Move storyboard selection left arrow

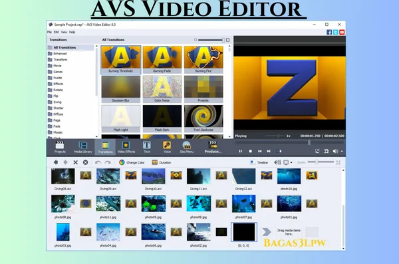pos(56,162)
